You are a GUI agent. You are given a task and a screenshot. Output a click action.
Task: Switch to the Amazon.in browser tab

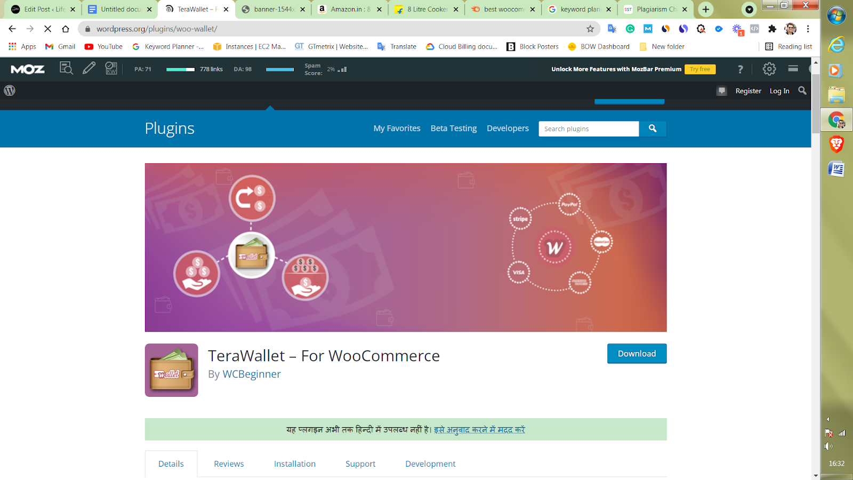(350, 9)
